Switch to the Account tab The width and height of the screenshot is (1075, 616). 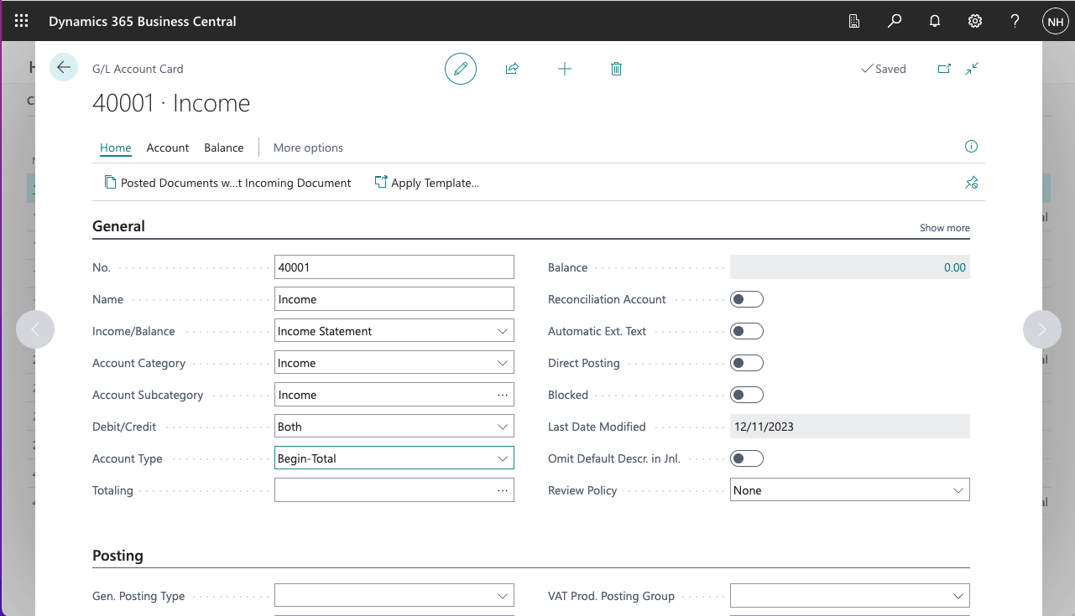pyautogui.click(x=168, y=148)
